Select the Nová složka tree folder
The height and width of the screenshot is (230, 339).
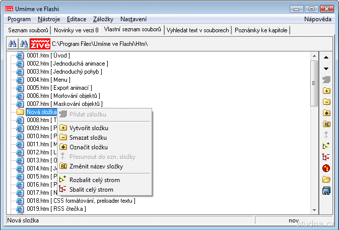tap(41, 112)
